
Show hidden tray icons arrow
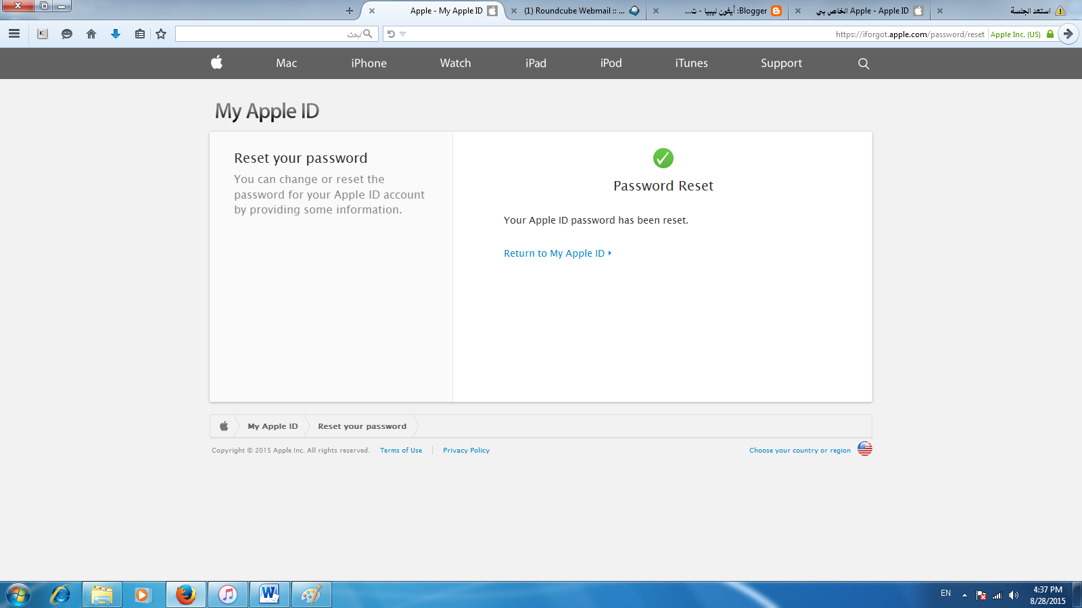(x=964, y=595)
